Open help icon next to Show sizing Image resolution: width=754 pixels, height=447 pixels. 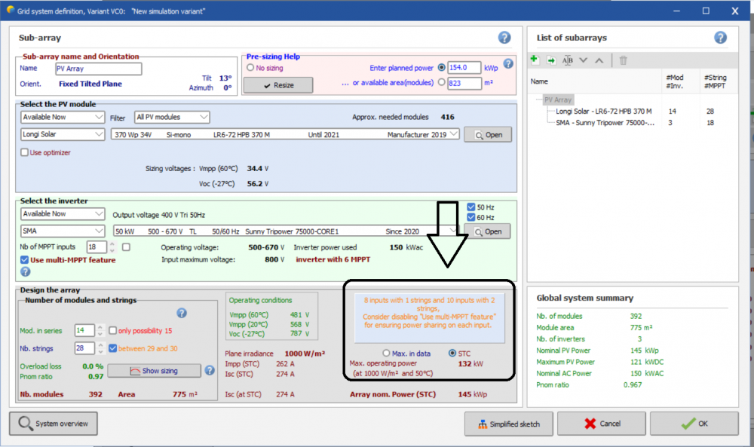tap(209, 370)
